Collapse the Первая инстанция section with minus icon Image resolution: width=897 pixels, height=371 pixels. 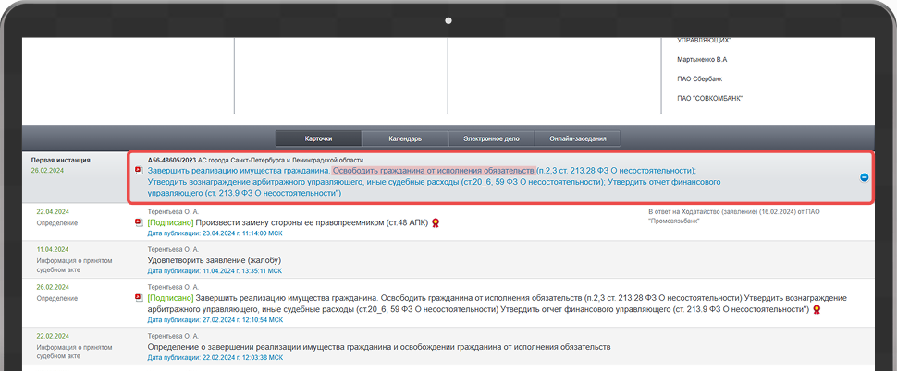[864, 177]
